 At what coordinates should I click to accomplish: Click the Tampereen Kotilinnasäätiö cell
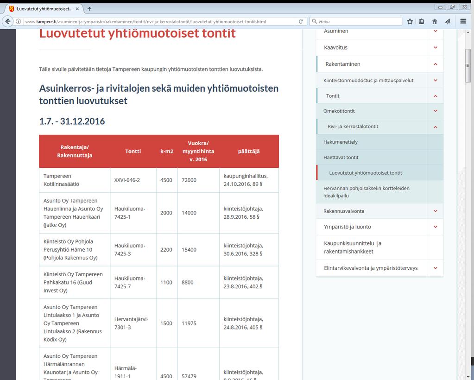pyautogui.click(x=75, y=180)
